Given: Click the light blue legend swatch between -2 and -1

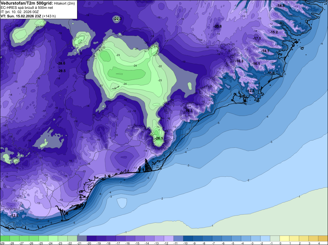Looking at the screenshot, I should (265, 238).
